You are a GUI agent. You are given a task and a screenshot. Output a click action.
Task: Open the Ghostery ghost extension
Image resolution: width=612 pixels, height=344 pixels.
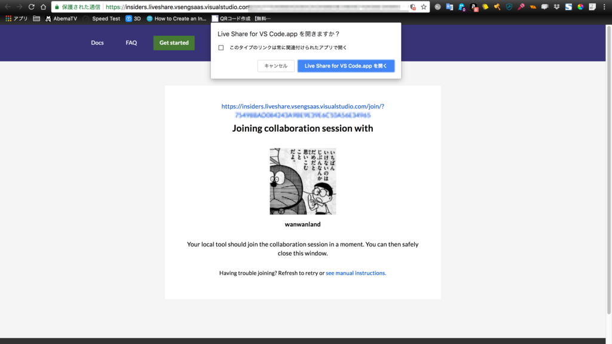[x=462, y=7]
